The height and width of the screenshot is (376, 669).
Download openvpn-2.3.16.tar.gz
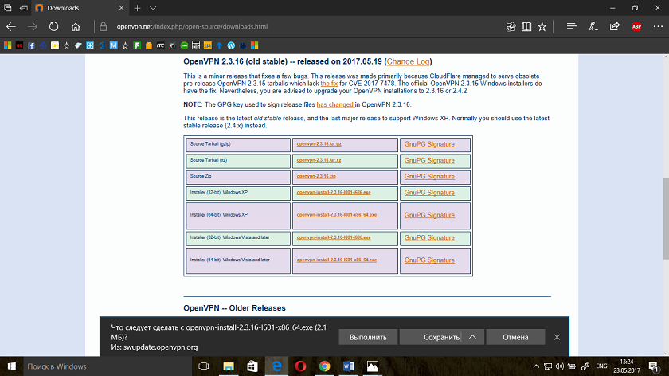[319, 144]
